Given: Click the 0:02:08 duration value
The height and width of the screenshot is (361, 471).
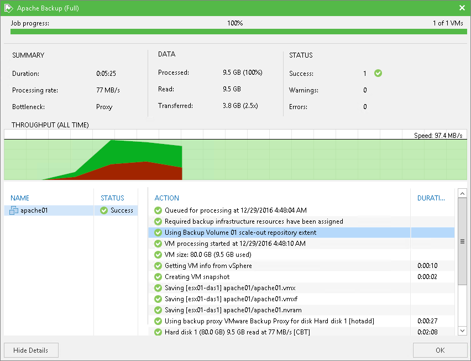Looking at the screenshot, I should (427, 332).
